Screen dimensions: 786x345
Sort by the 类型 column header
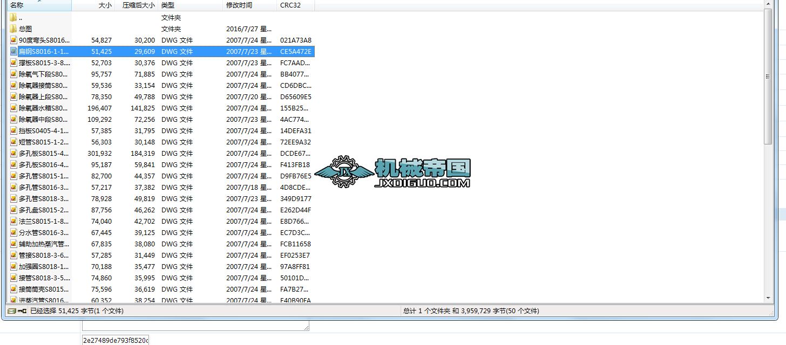click(191, 5)
